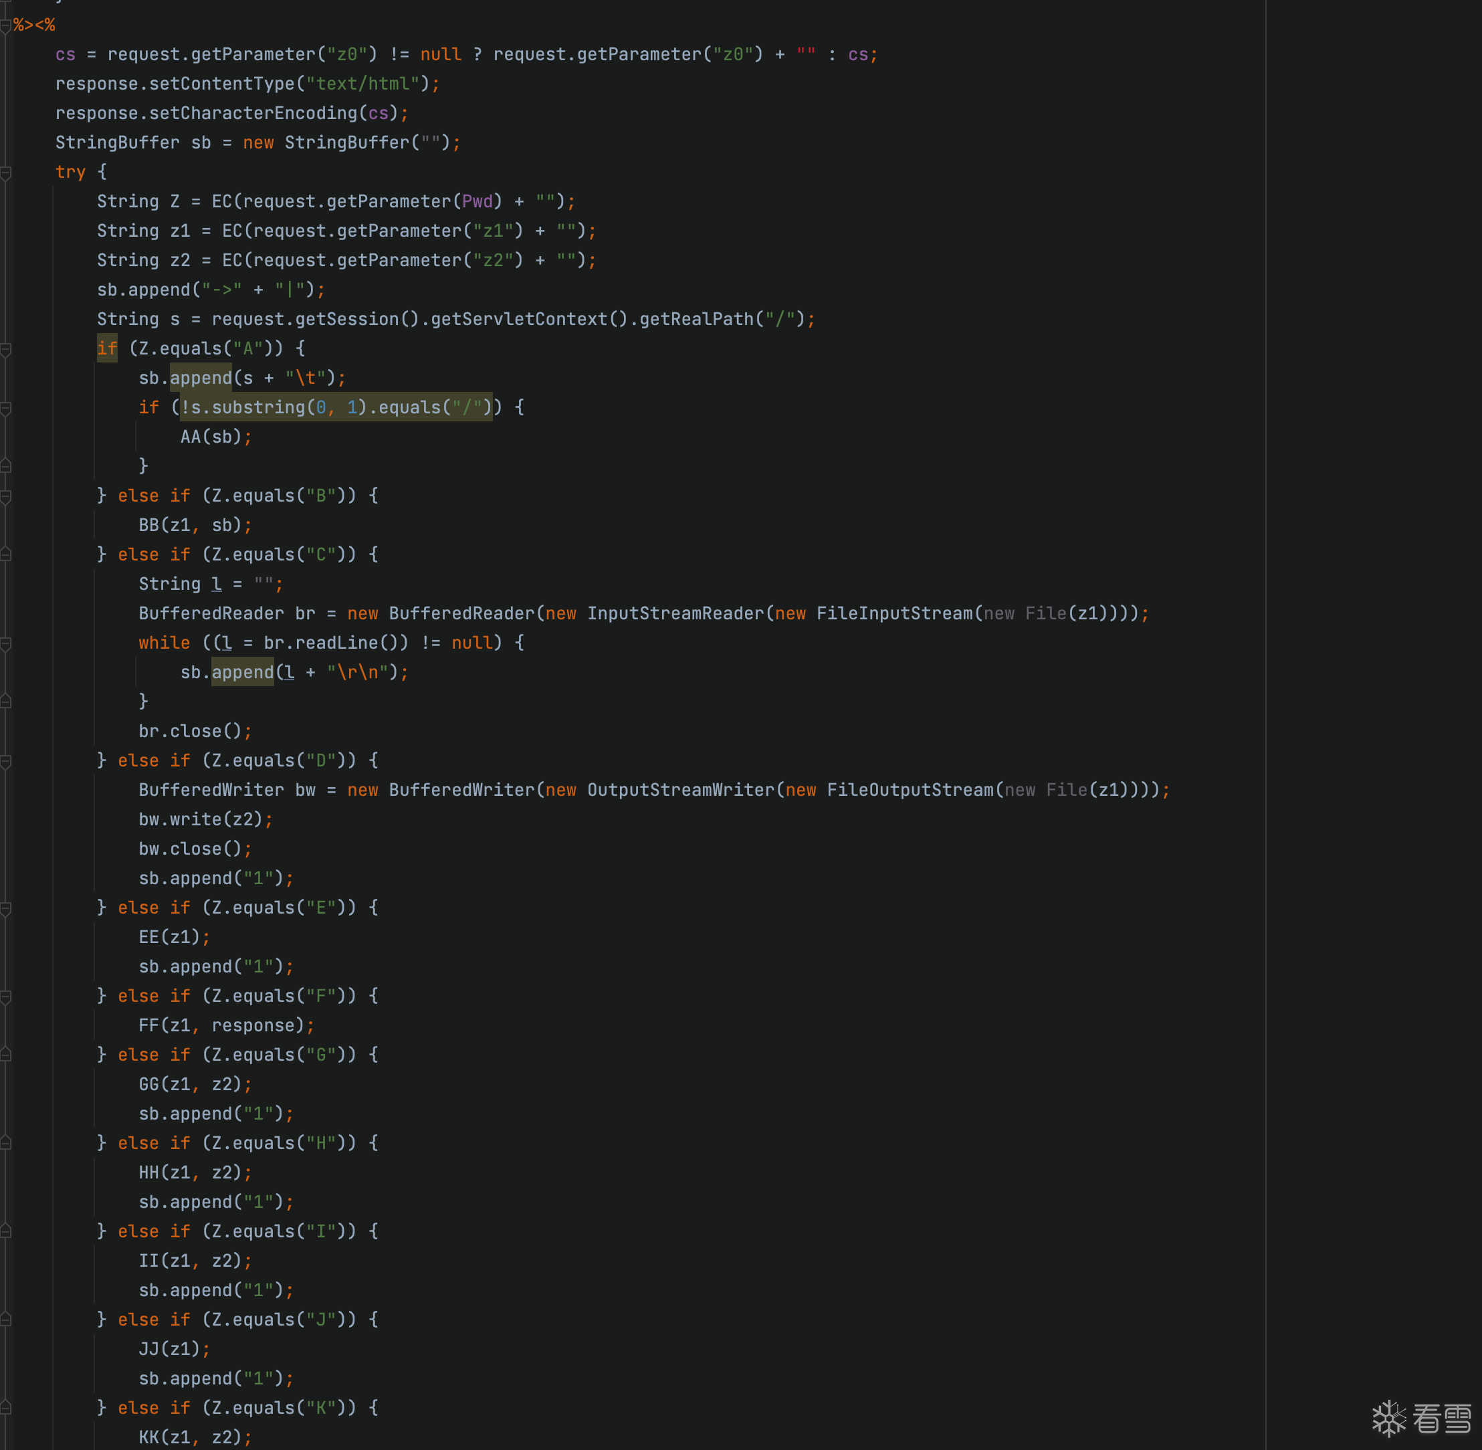The image size is (1482, 1450).
Task: Click the getRealPath method call
Action: [x=696, y=319]
